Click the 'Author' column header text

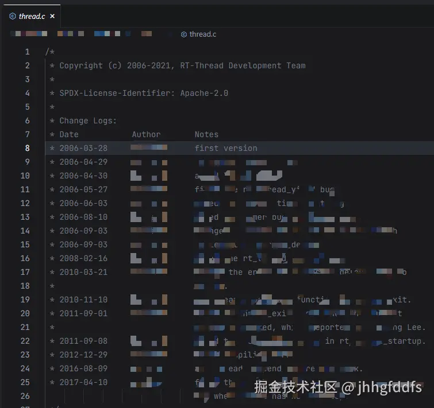pos(146,134)
